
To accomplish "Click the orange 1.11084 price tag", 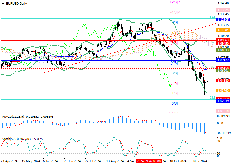I will 223,30.
